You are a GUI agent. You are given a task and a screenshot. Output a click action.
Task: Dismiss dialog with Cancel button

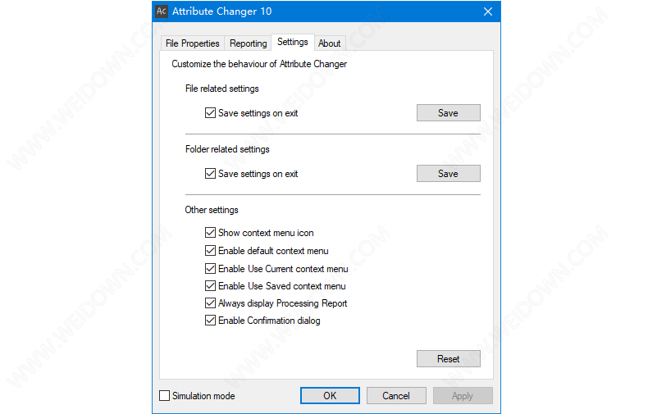click(396, 395)
